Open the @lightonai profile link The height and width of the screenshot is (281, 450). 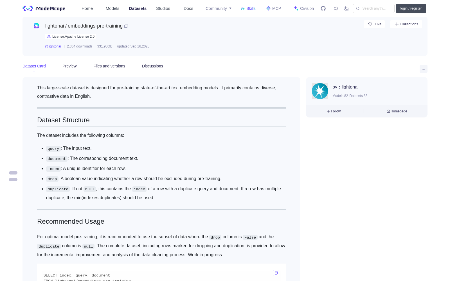click(x=53, y=46)
